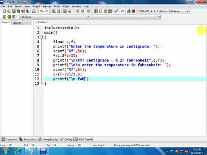Click the Find icon
Viewport: 207px width, 155px height.
[54, 11]
